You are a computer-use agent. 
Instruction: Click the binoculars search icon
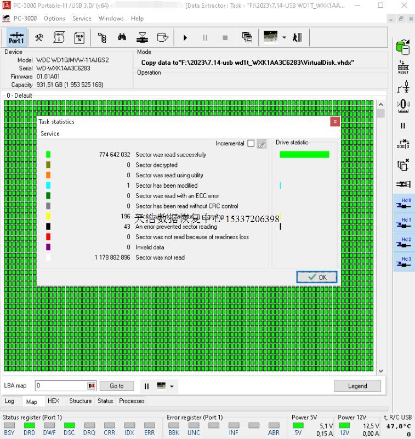click(x=122, y=38)
